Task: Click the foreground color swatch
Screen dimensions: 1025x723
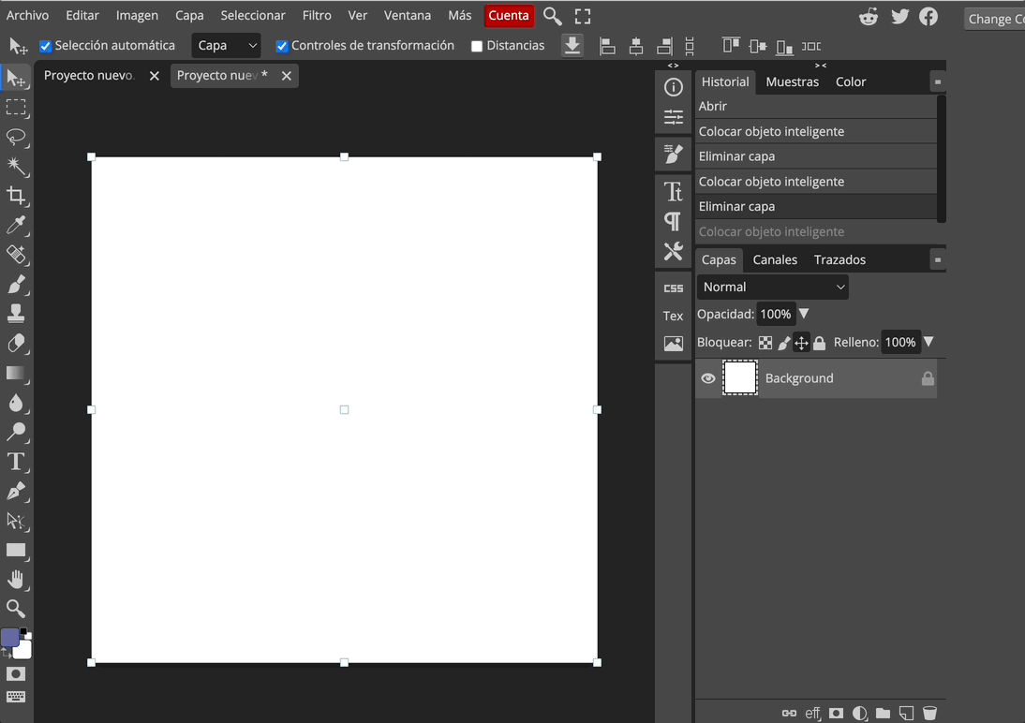Action: tap(12, 638)
